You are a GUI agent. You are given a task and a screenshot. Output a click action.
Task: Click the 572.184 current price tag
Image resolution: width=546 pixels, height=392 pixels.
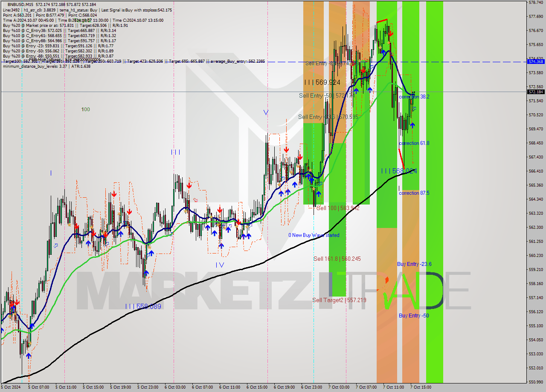tap(536, 92)
